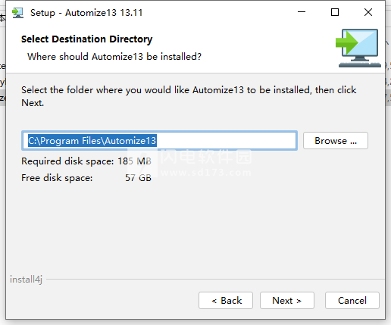Go to previous step with Back
This screenshot has height=325, width=391.
(x=226, y=301)
